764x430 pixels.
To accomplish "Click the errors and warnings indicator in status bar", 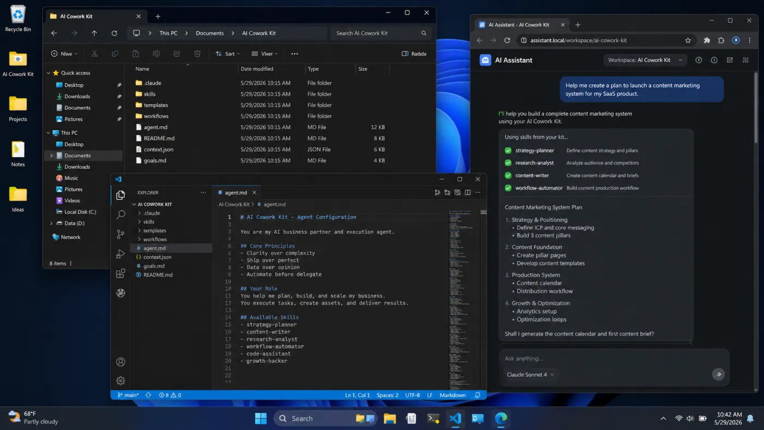I will point(170,395).
